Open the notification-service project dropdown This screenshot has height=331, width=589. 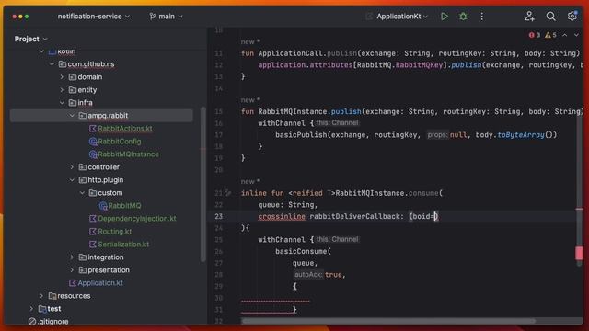pos(93,17)
